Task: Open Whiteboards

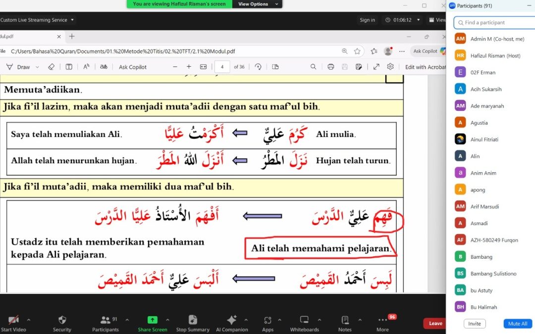Action: (304, 324)
